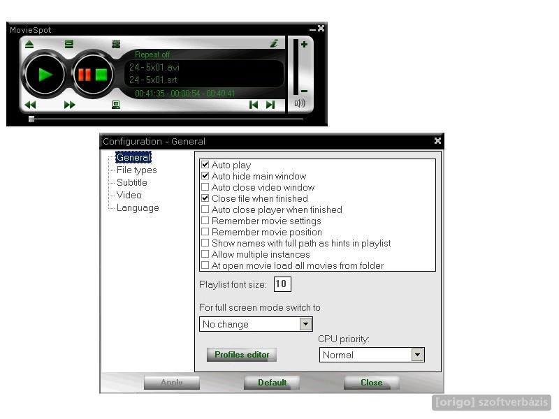Decrease volume with the minus icon
Viewport: 559px width, 419px height.
[304, 91]
